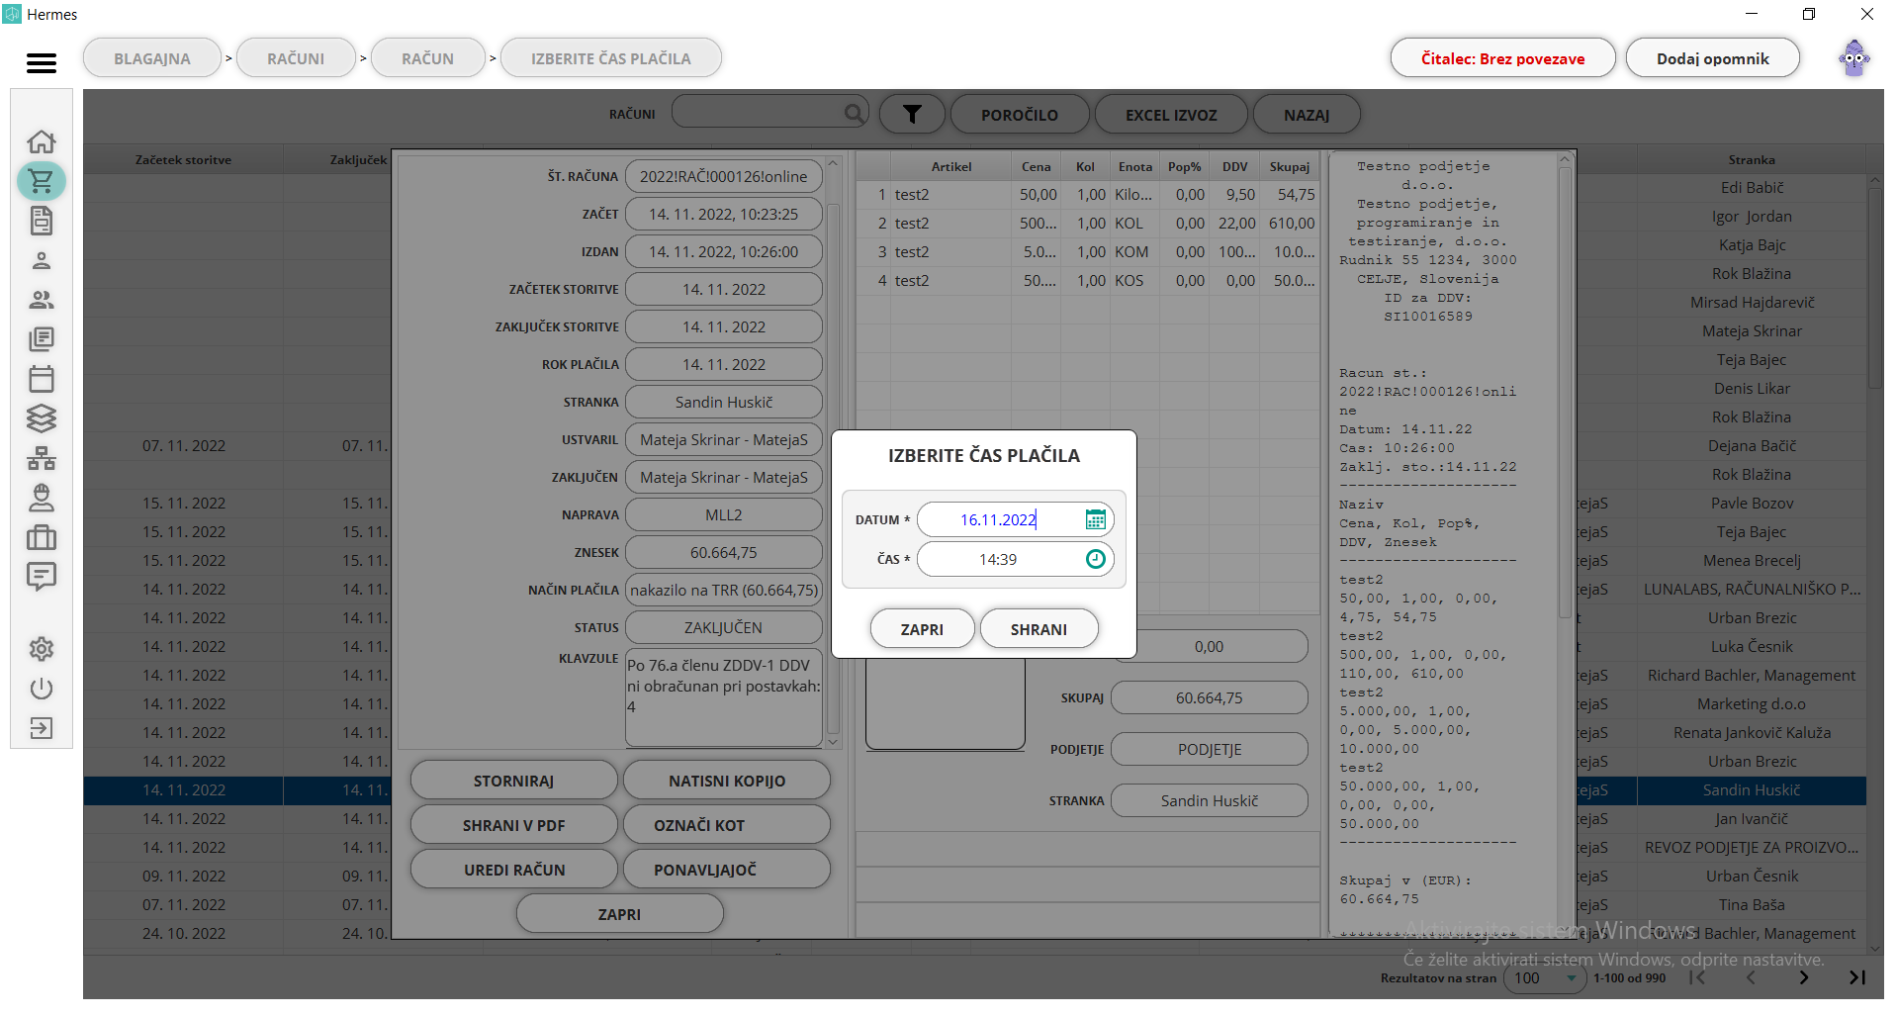Open the chat message sidebar icon

[42, 577]
